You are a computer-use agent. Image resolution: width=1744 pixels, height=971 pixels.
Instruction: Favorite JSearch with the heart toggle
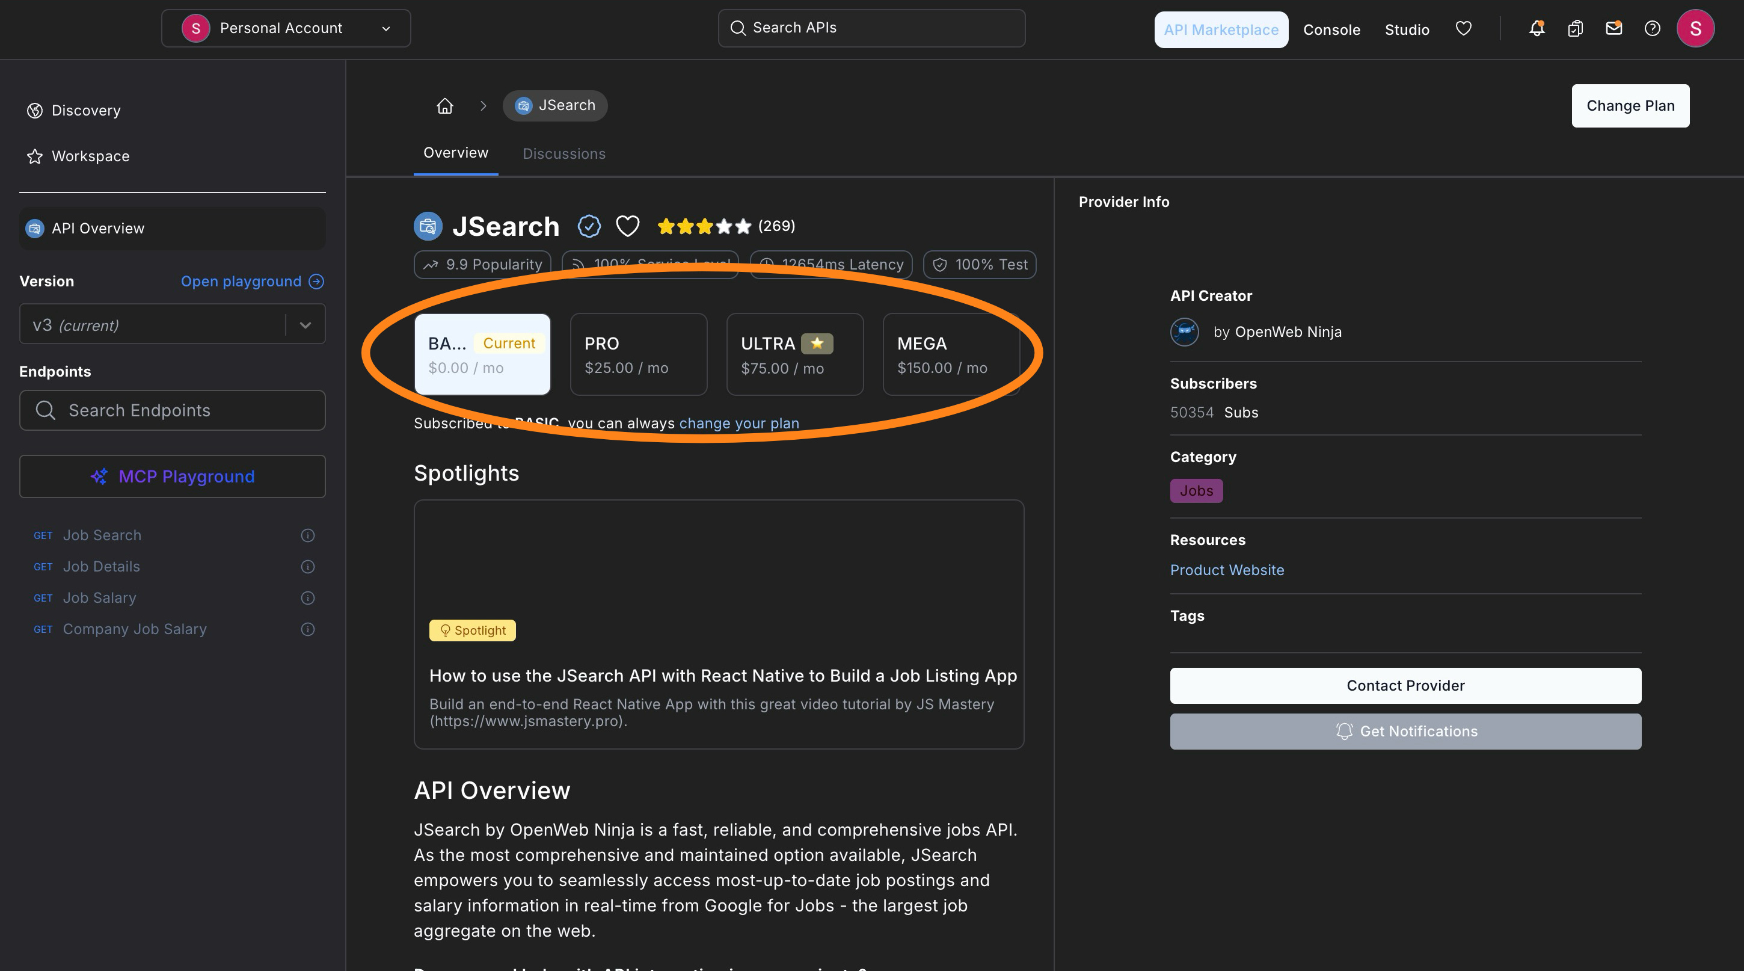click(627, 226)
